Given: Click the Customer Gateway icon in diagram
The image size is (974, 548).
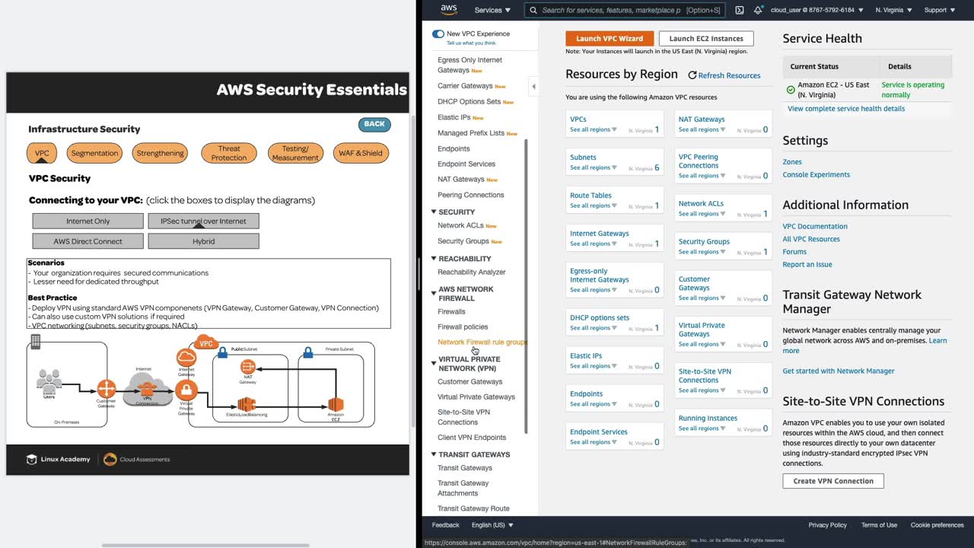Looking at the screenshot, I should (x=107, y=389).
